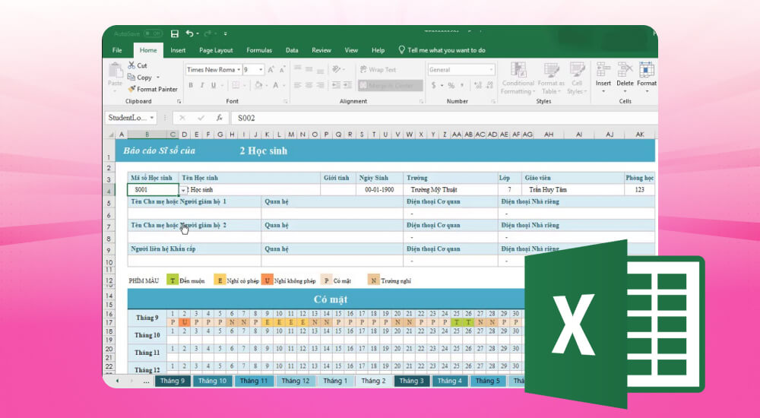Toggle center horizontal alignment
Screen dimensions: 760x418
pyautogui.click(x=309, y=85)
